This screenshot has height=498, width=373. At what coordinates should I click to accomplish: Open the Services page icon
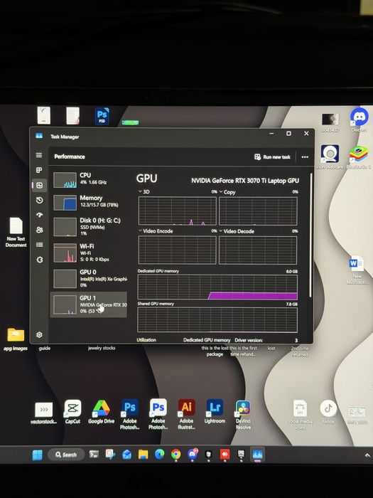(39, 260)
